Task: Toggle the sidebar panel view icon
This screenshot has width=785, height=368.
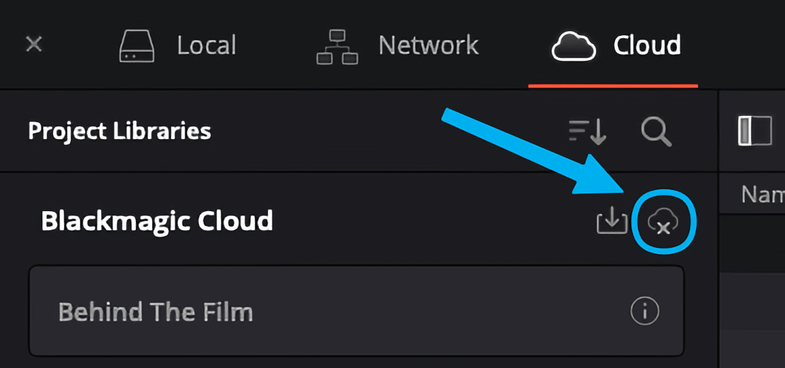Action: tap(755, 131)
